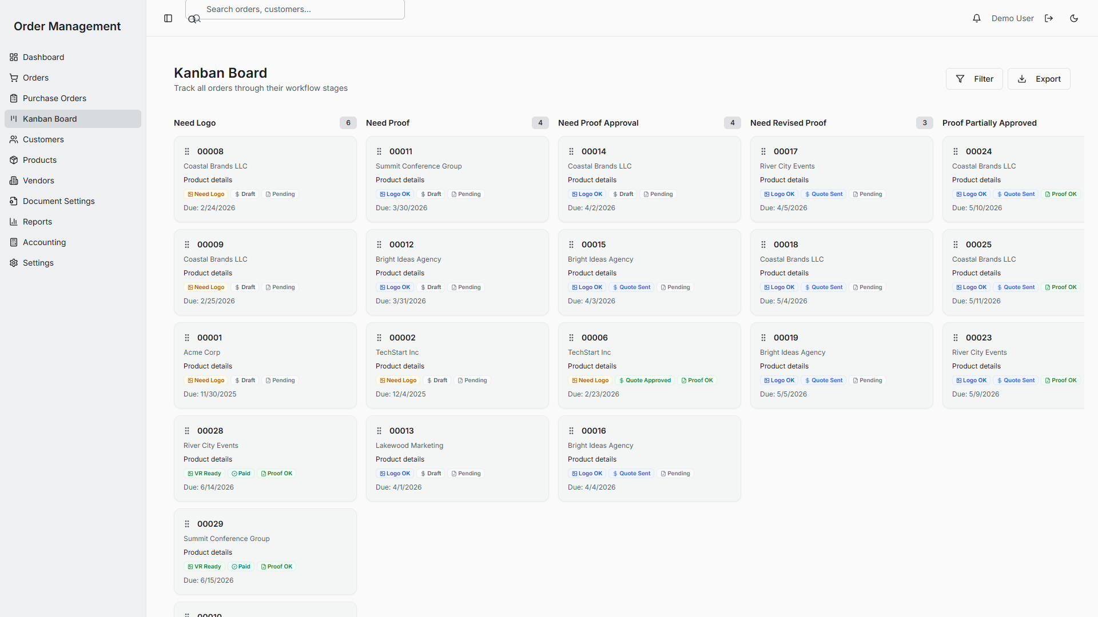Click drag handle icon on order 00029
This screenshot has width=1098, height=617.
[x=187, y=524]
